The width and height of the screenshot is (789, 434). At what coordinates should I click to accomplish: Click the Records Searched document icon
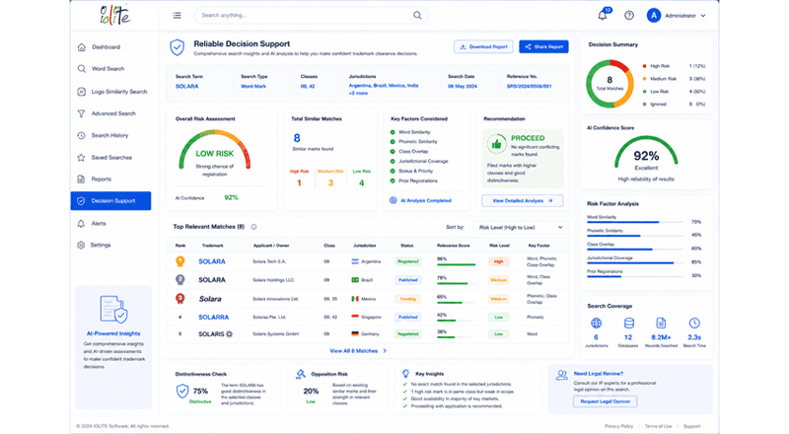(661, 324)
